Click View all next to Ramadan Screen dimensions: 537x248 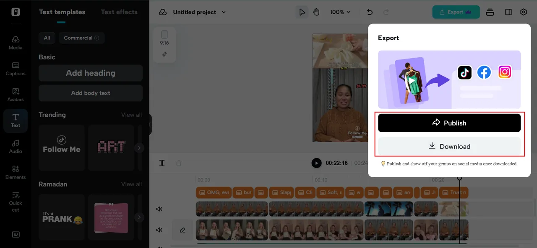click(x=131, y=184)
